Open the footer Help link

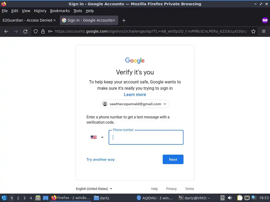[x=154, y=189]
